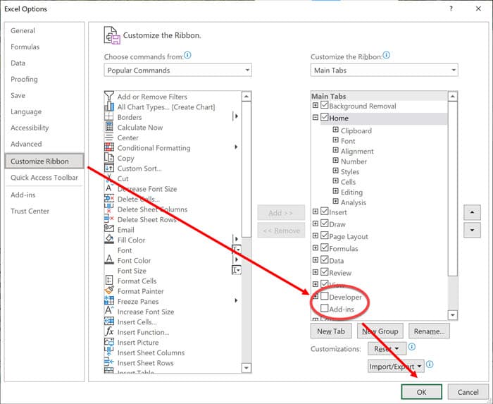Uncheck the Formulas tab checkbox
This screenshot has height=404, width=493.
point(325,247)
